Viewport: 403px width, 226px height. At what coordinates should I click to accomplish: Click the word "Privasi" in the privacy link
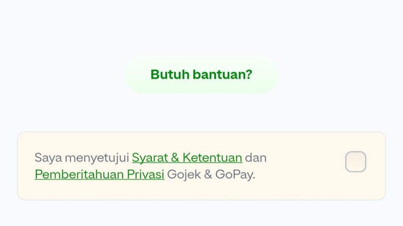coord(146,174)
